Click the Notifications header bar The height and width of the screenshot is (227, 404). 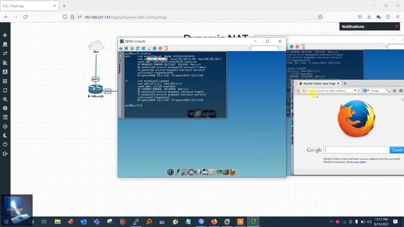pyautogui.click(x=369, y=26)
